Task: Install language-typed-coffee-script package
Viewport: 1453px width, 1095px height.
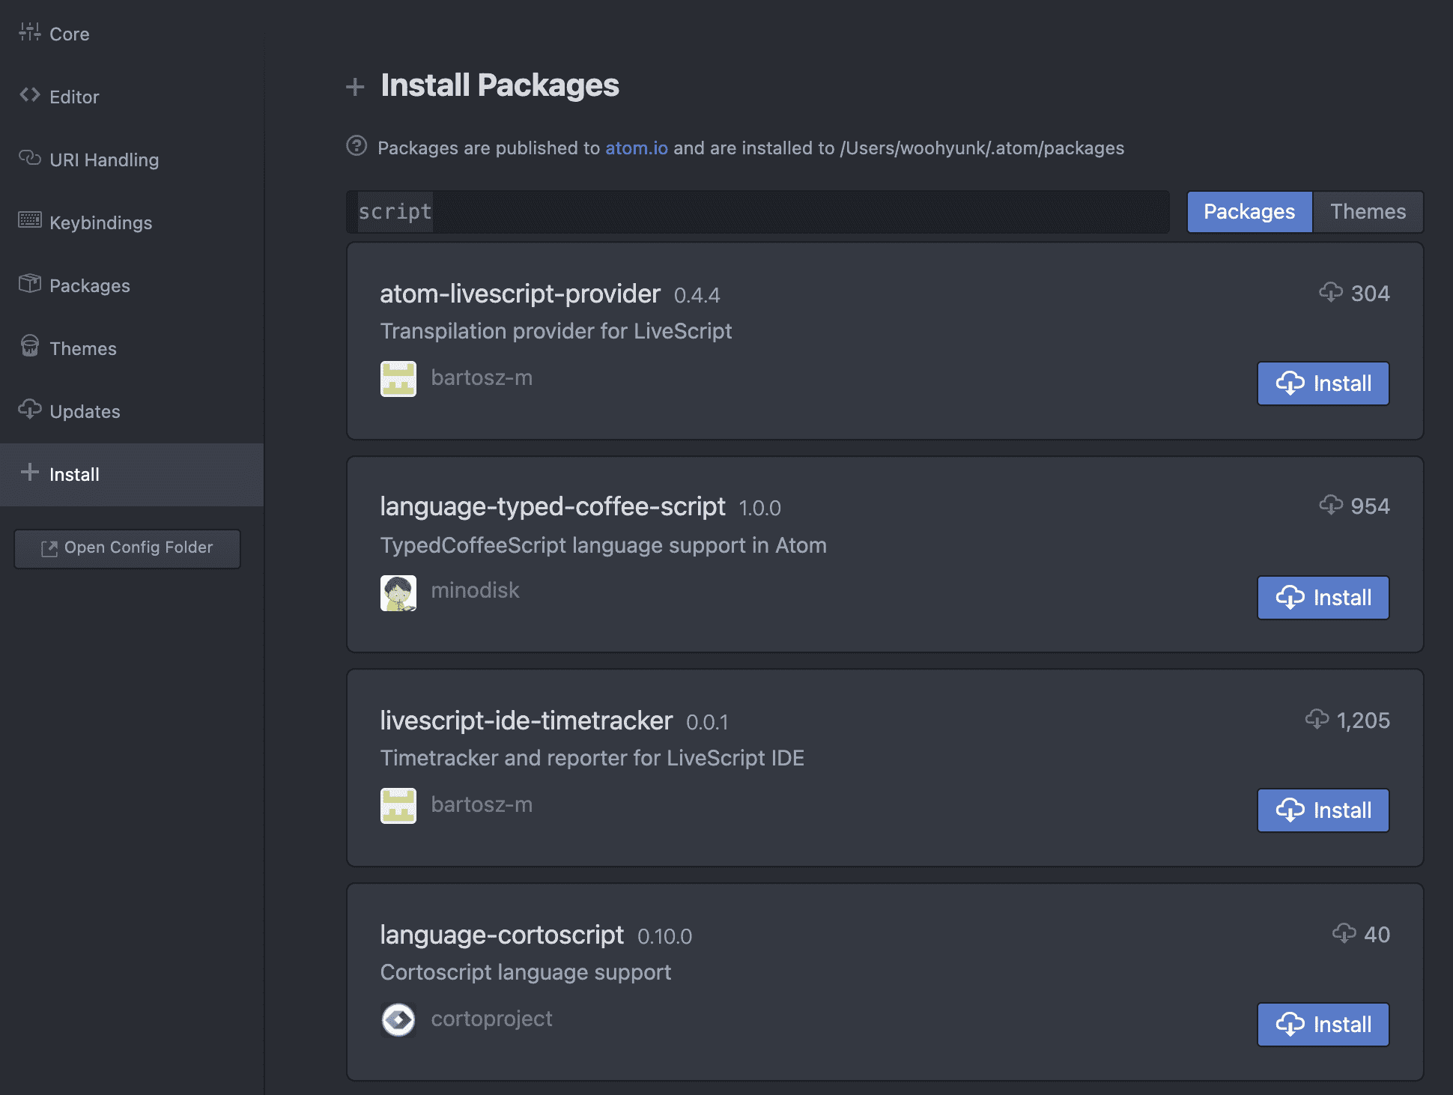Action: [1323, 598]
